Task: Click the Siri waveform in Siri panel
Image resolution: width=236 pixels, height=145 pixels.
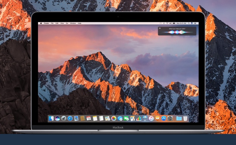Action: tap(177, 32)
